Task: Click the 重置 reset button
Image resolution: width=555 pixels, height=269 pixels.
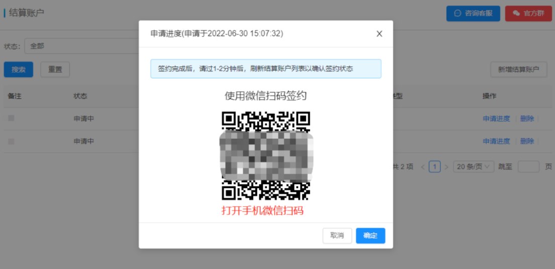Action: 55,69
